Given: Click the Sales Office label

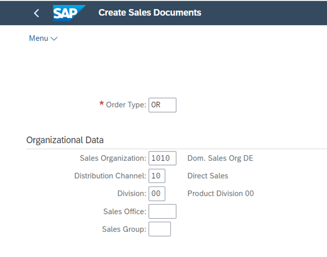Looking at the screenshot, I should [125, 211].
